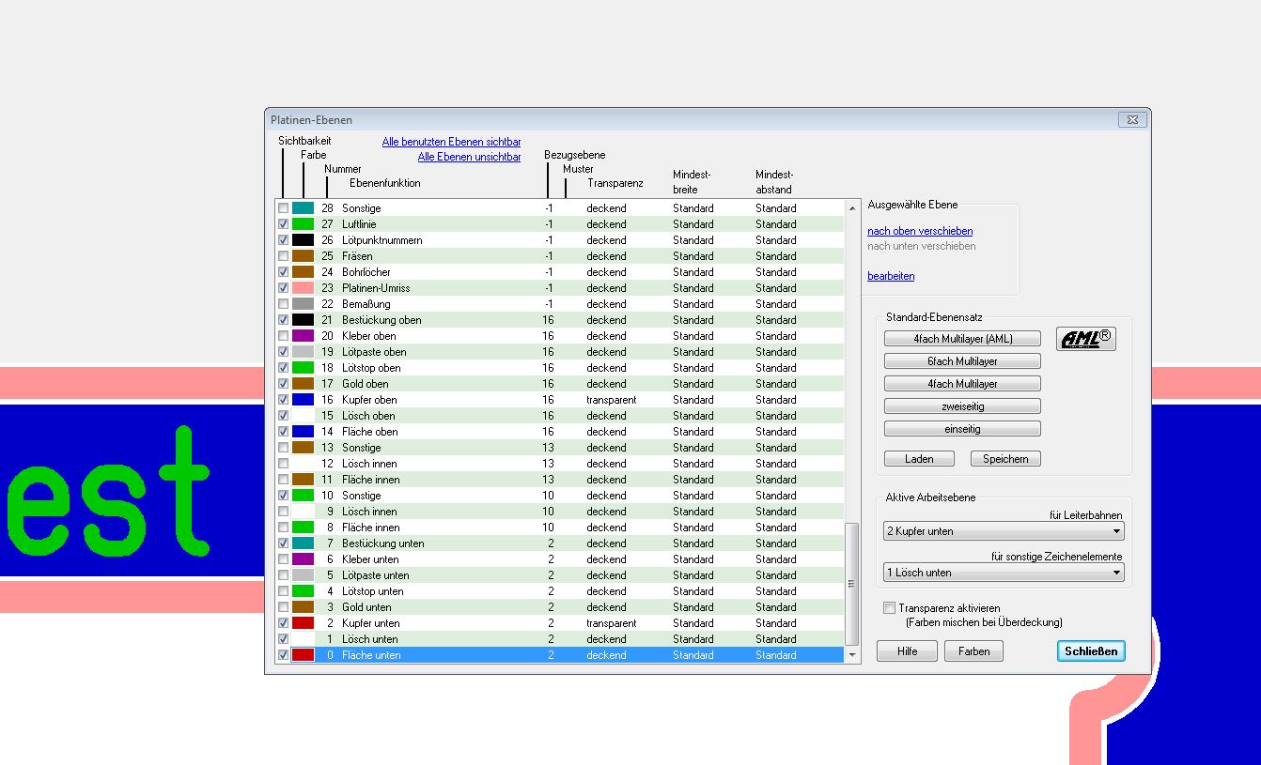Click the blue color swatch of Kupfer oben

point(303,400)
